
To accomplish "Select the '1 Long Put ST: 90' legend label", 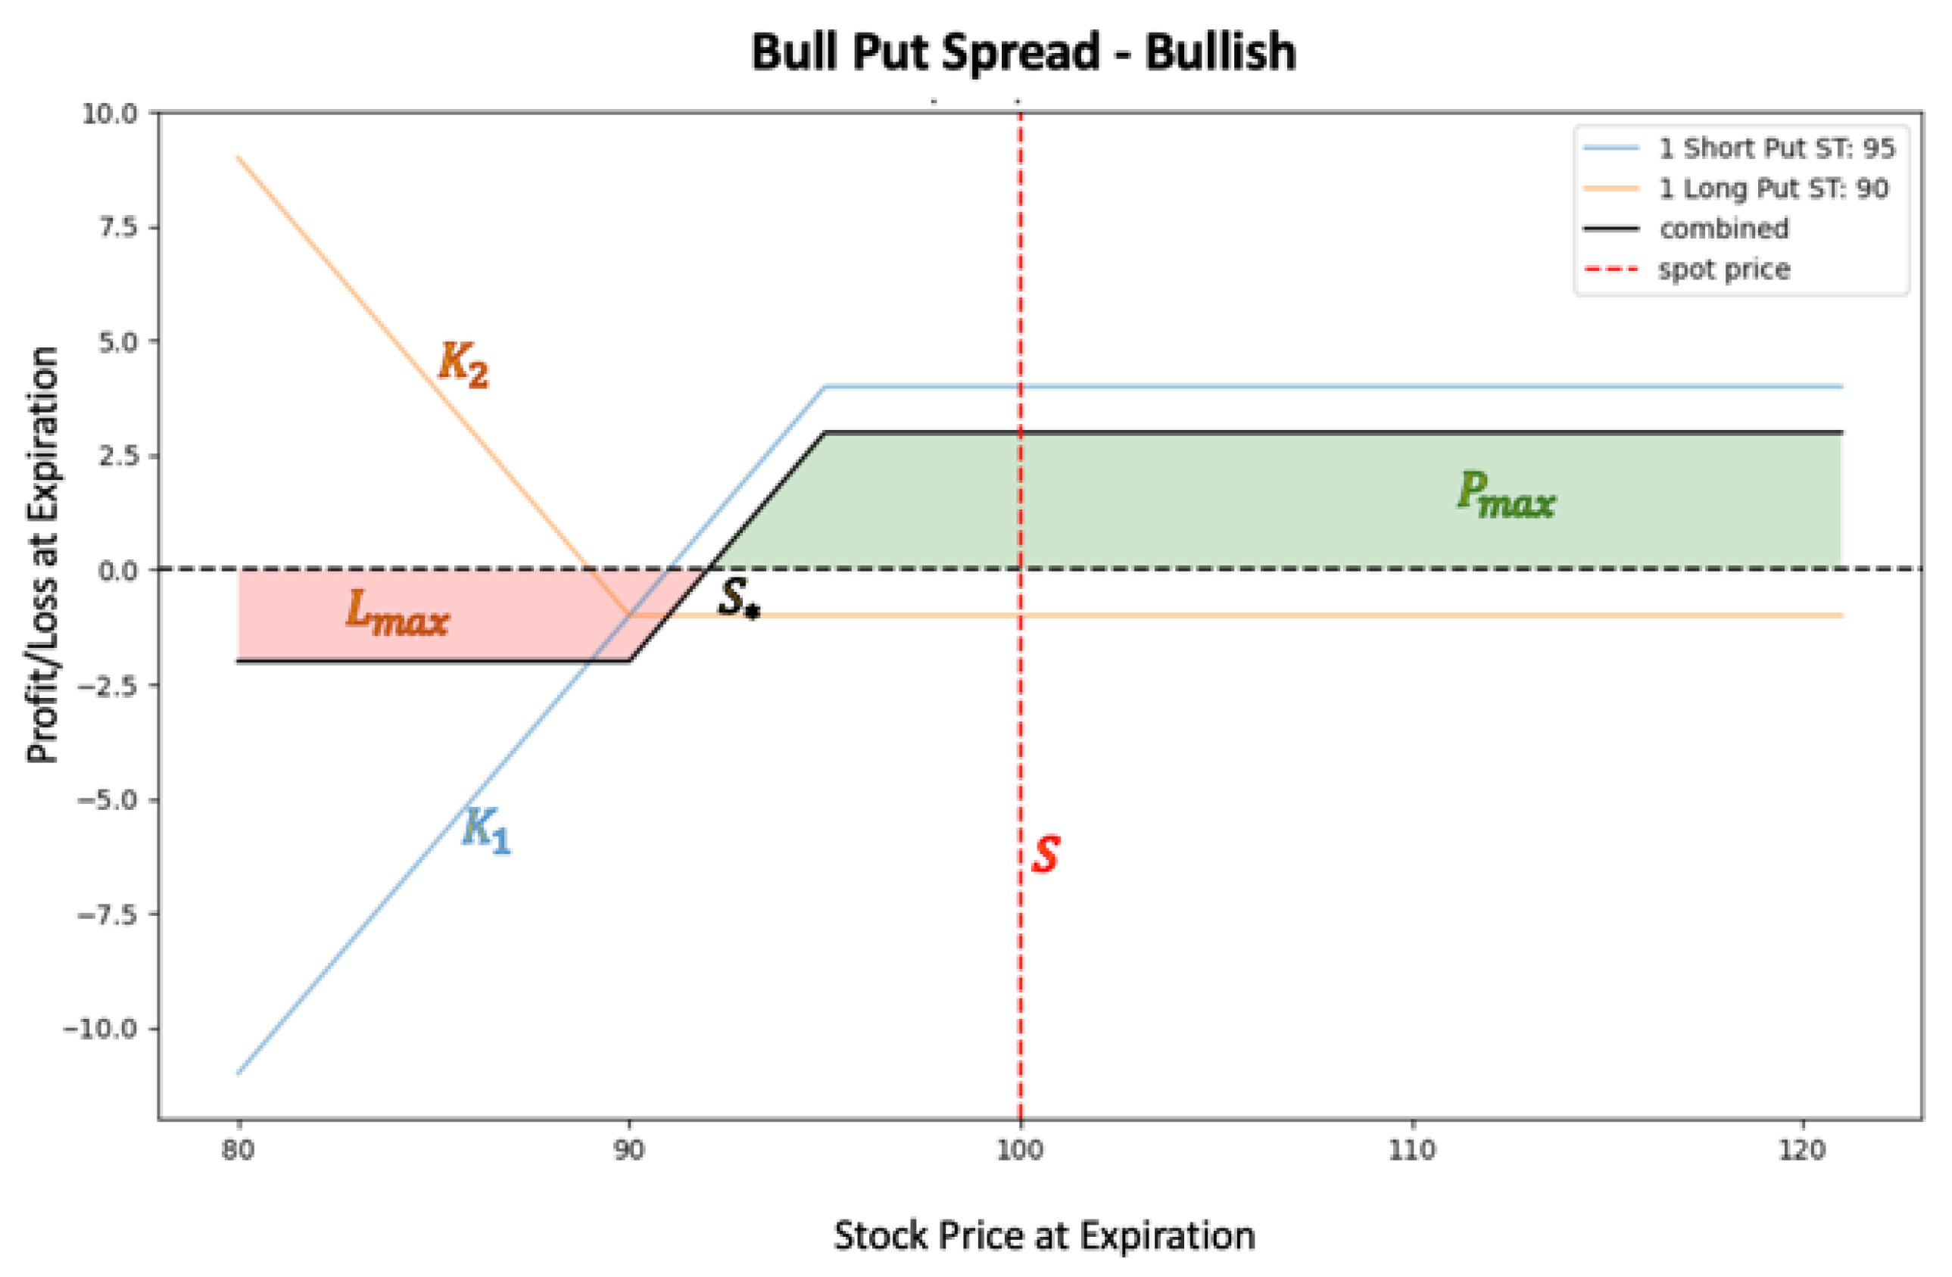I will point(1773,188).
